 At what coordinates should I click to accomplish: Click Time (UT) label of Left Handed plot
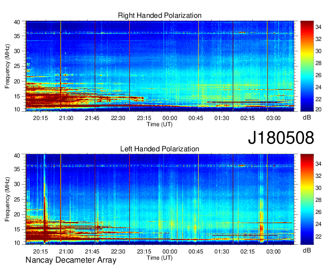click(x=160, y=258)
